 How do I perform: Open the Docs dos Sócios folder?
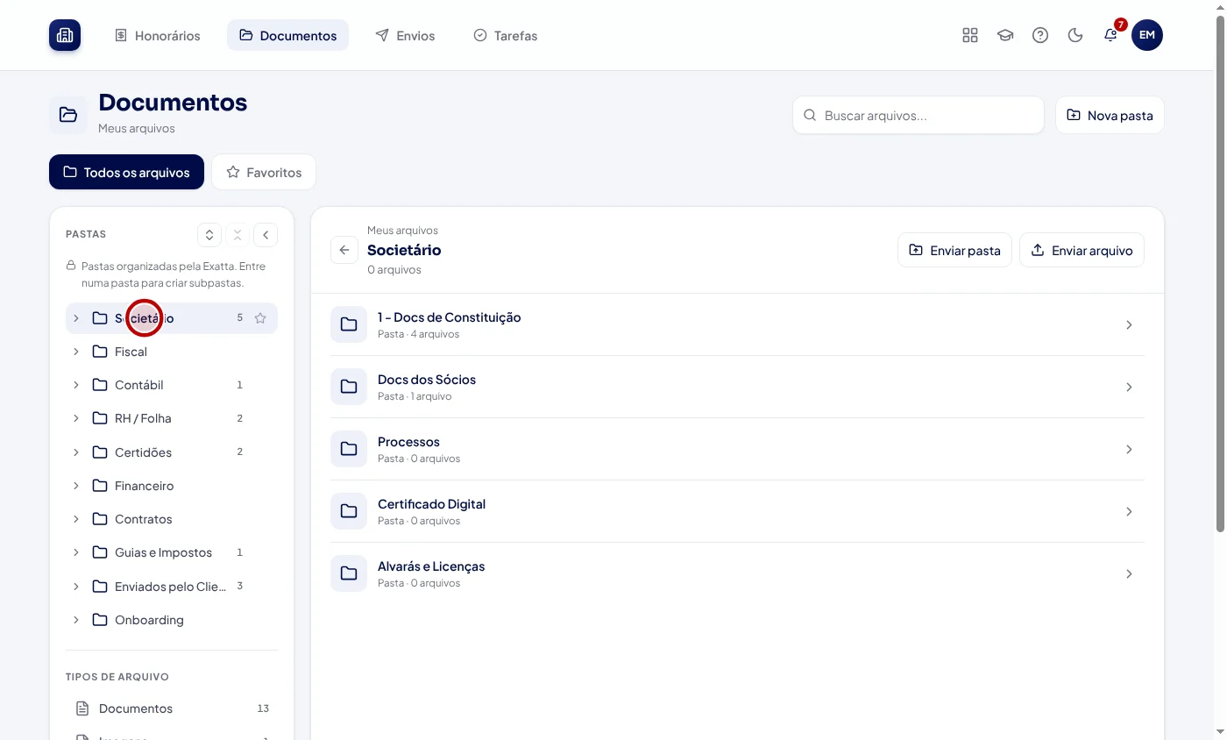click(x=737, y=387)
